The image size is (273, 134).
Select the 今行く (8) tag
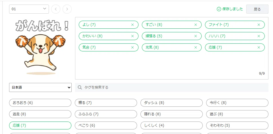(x=237, y=103)
